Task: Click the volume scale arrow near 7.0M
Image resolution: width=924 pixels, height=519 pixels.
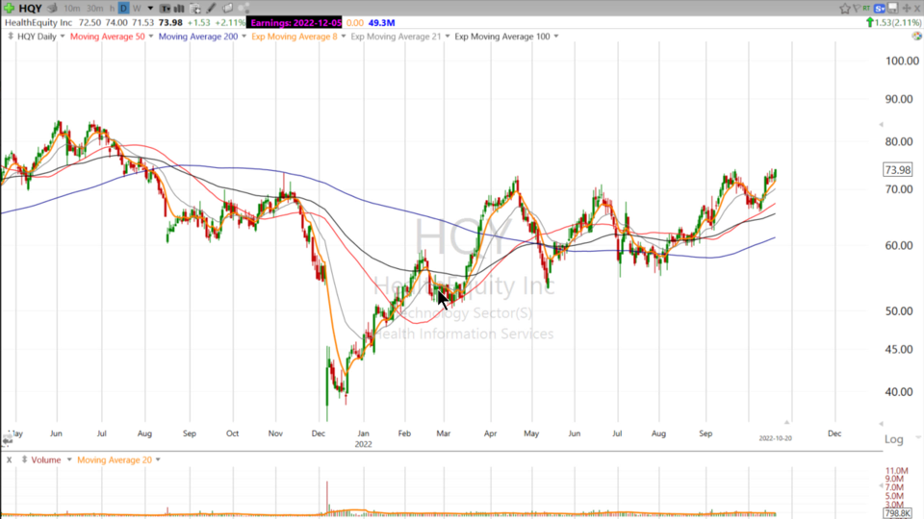Action: pyautogui.click(x=881, y=485)
